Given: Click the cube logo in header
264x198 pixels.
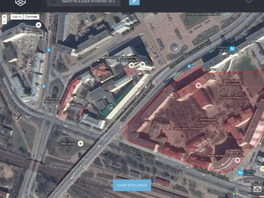Looking at the screenshot, I should click(x=21, y=2).
